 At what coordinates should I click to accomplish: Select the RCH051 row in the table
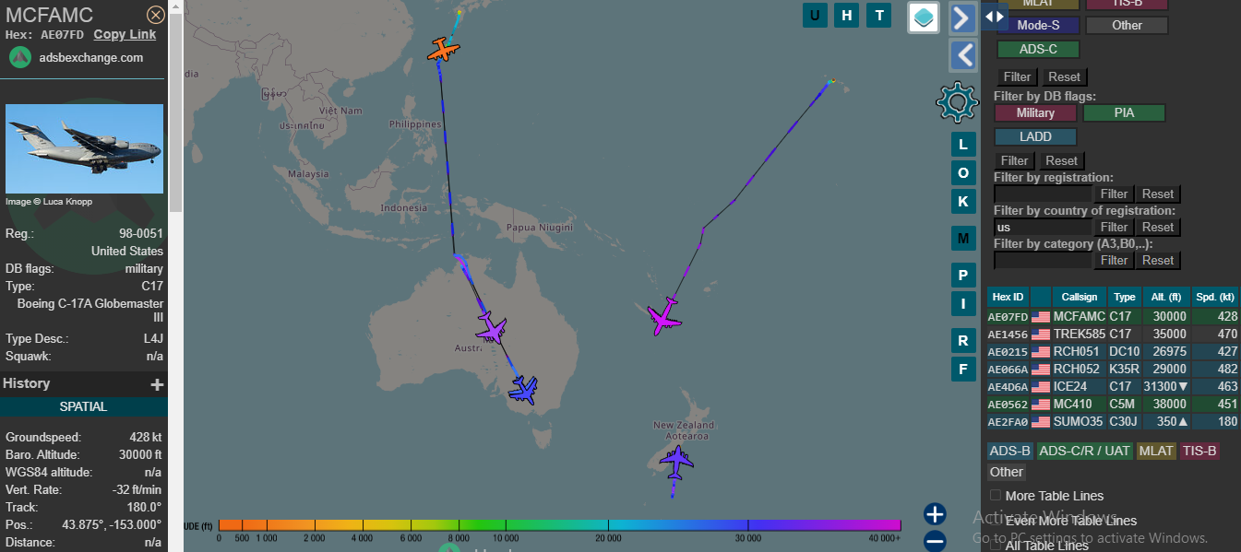tap(1113, 351)
